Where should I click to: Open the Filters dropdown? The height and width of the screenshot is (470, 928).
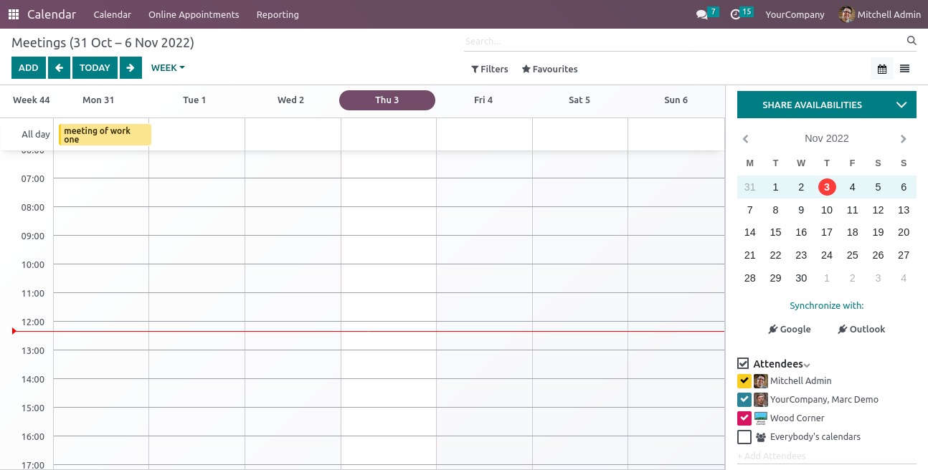[x=490, y=69]
